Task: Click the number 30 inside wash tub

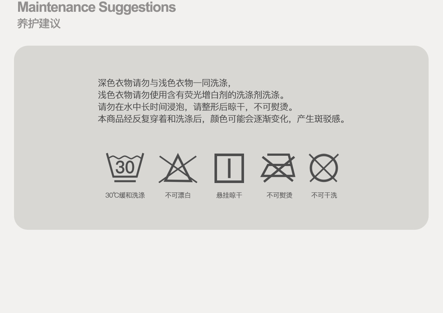Action: coord(125,168)
